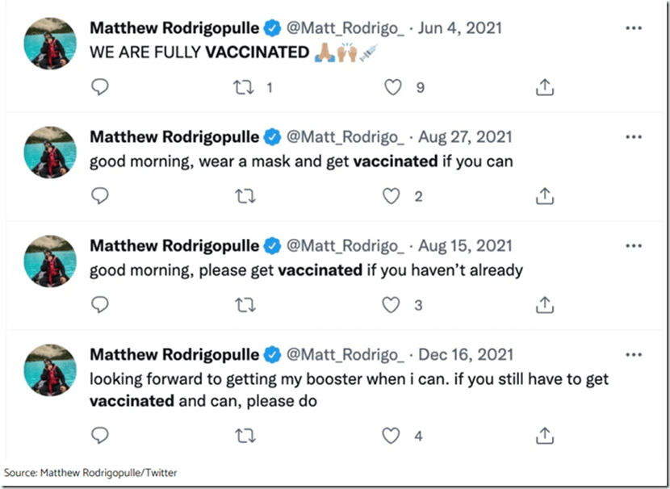Image resolution: width=670 pixels, height=489 pixels.
Task: Open more options on Aug 15 tweet
Action: point(634,246)
